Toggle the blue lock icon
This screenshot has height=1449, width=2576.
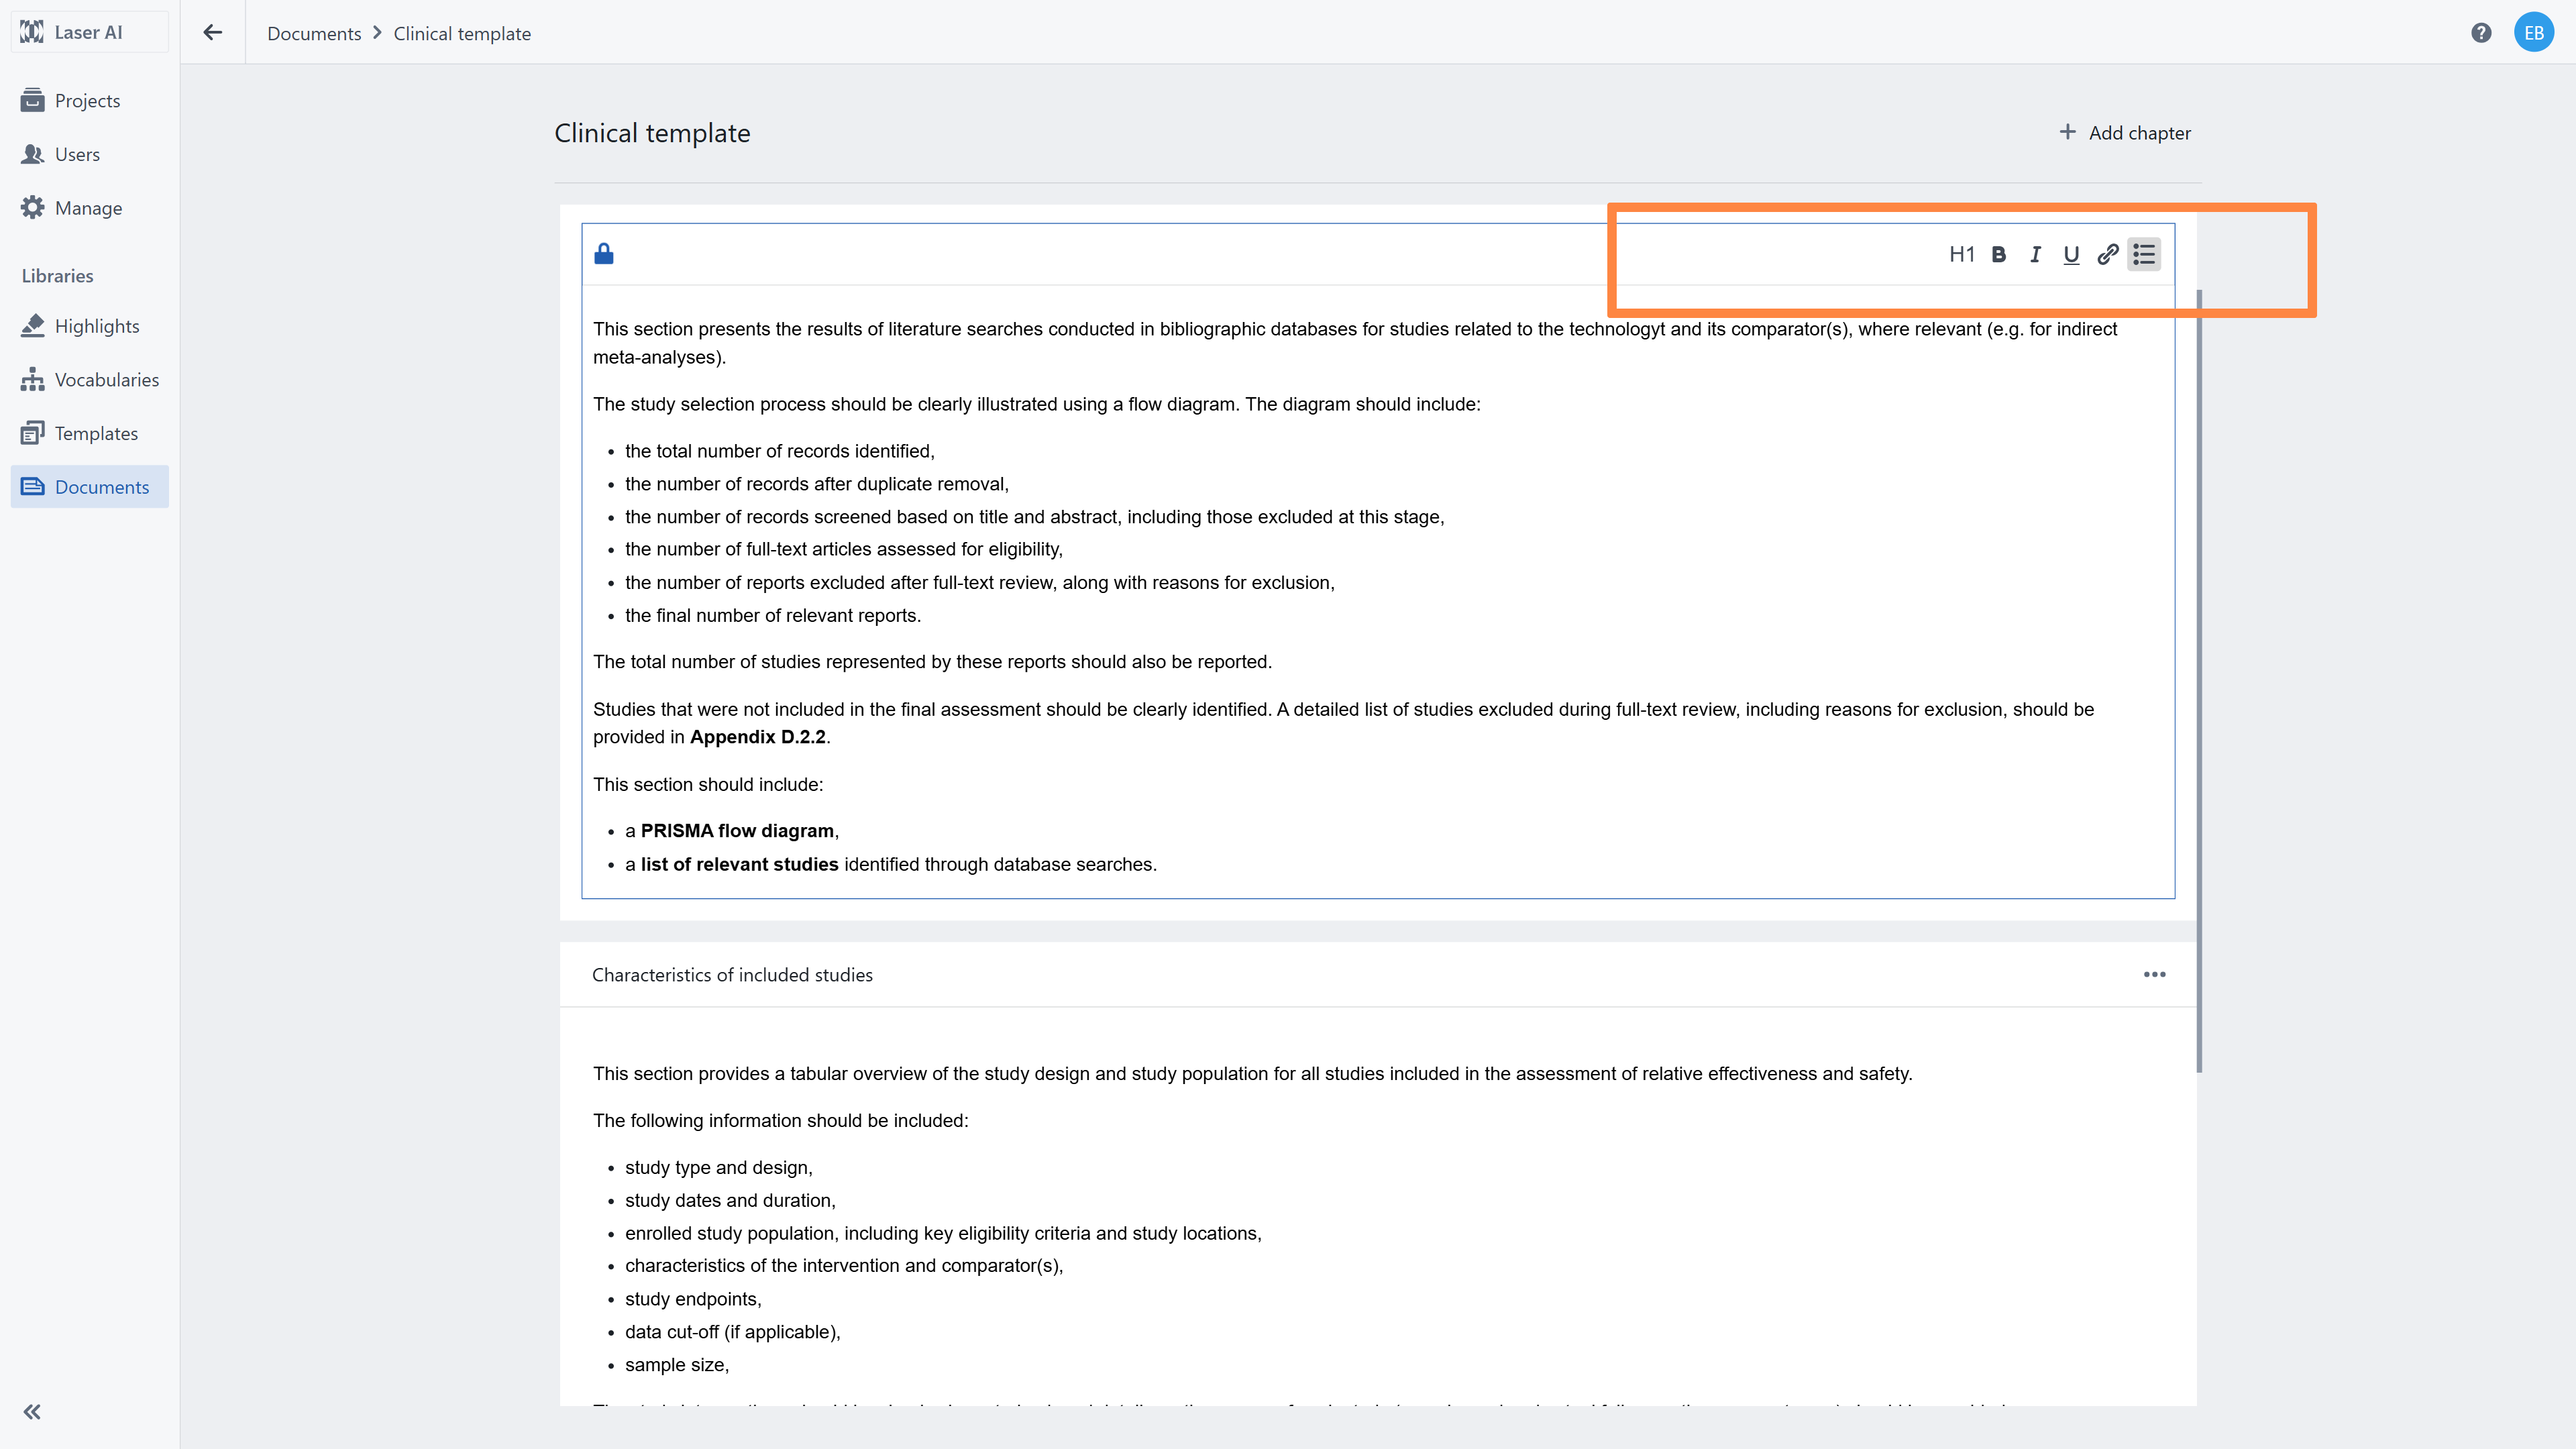click(x=604, y=254)
